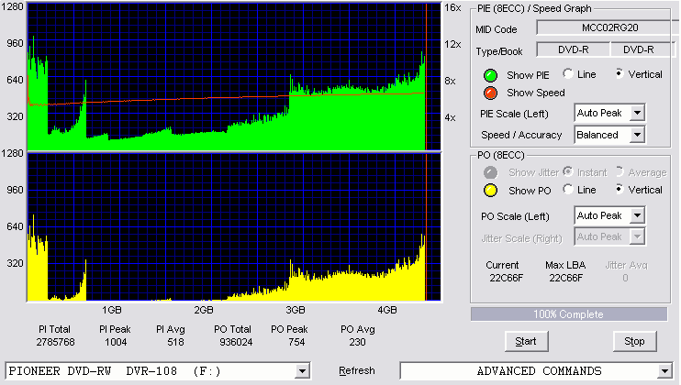Toggle the yellow Show PO indicator
Image resolution: width=681 pixels, height=385 pixels.
pos(490,190)
